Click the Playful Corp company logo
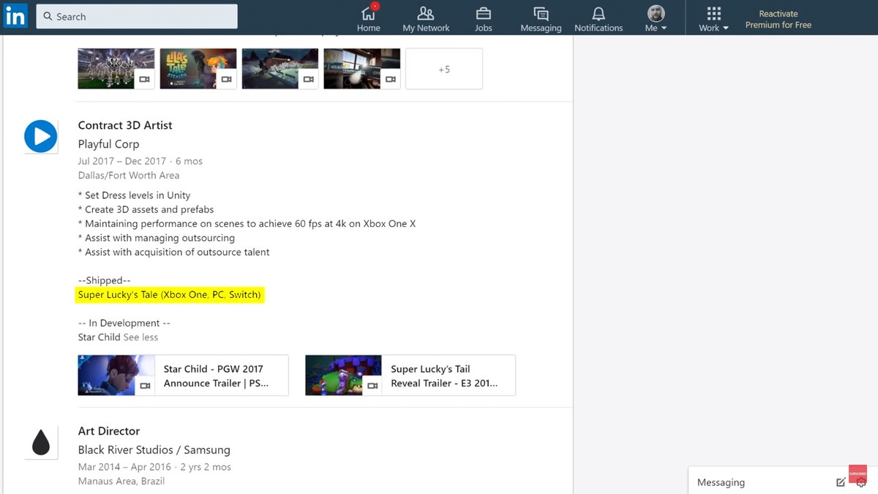Viewport: 878px width, 494px height. [41, 137]
